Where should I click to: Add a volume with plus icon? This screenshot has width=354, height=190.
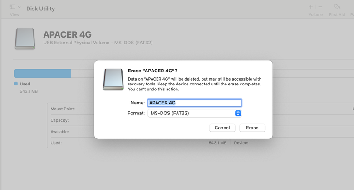[x=310, y=7]
